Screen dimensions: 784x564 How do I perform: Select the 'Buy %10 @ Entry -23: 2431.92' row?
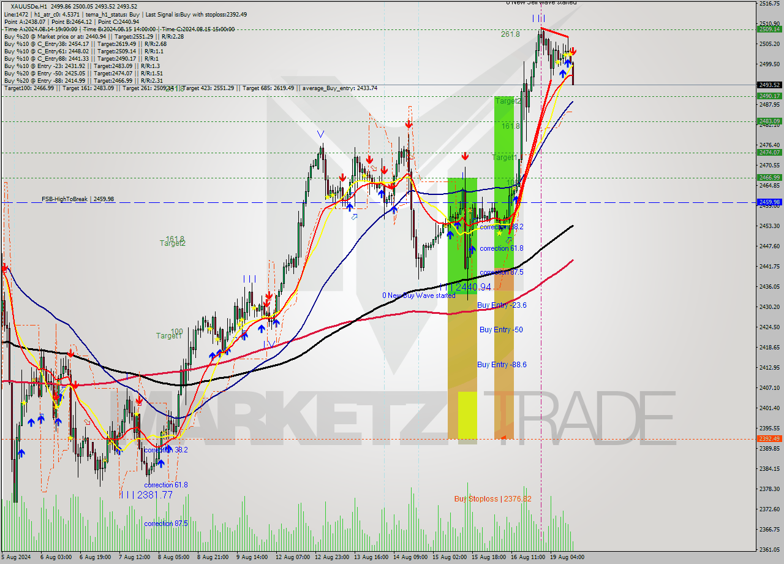tap(81, 66)
